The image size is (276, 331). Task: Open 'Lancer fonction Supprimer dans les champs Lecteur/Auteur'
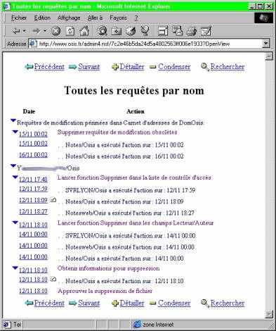coord(136,223)
